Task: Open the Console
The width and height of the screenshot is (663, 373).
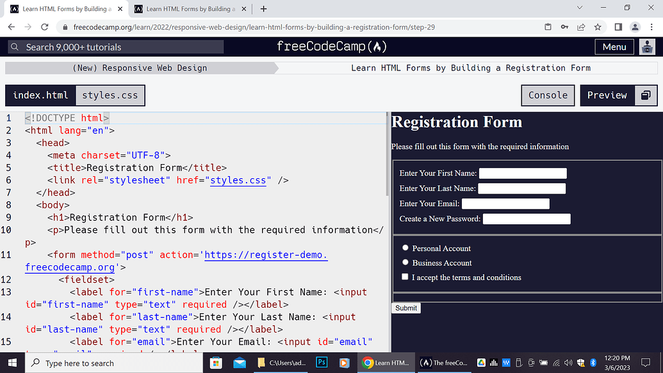Action: [548, 95]
